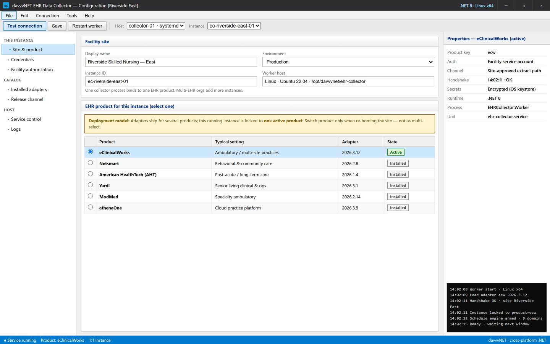Click the Test connection button
Screen dimensions: 550x344
pos(24,26)
